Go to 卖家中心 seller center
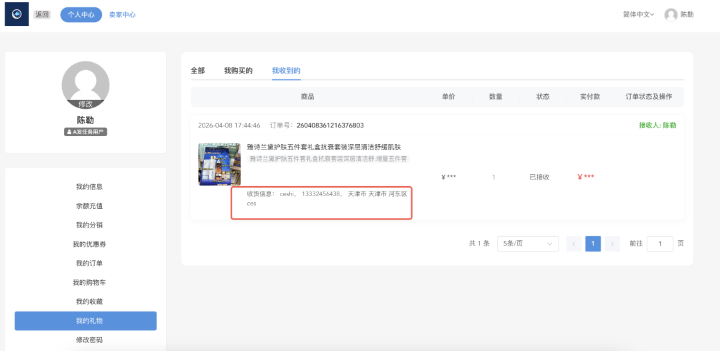The width and height of the screenshot is (720, 351). click(x=122, y=15)
